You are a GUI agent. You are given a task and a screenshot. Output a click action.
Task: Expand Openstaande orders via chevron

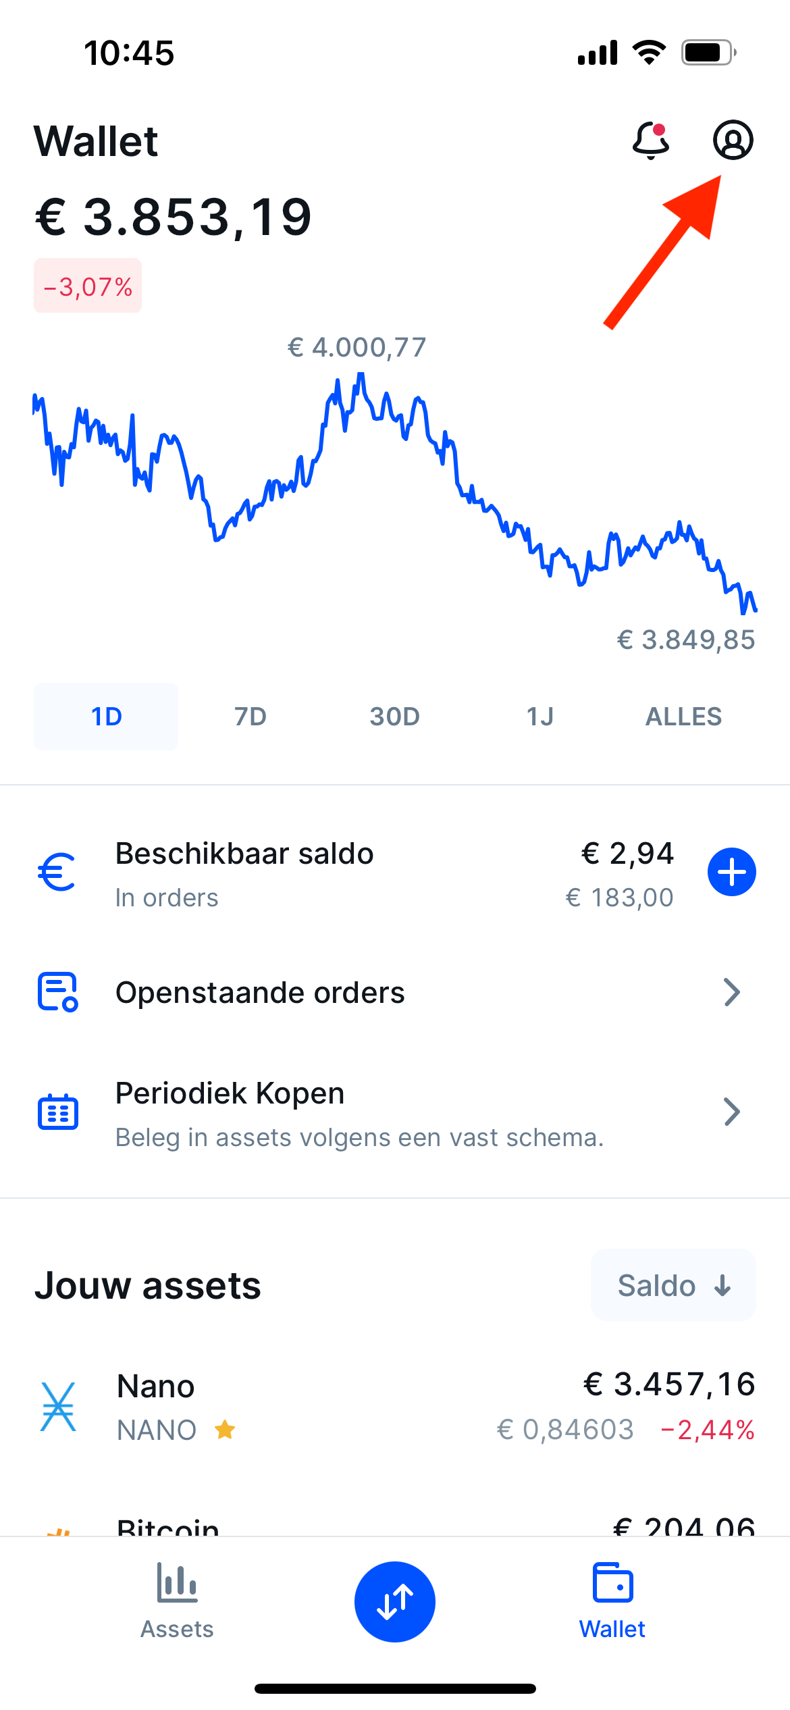(x=732, y=992)
